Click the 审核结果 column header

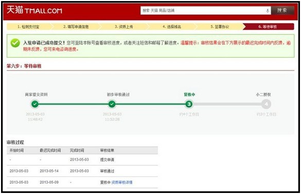tap(107, 150)
